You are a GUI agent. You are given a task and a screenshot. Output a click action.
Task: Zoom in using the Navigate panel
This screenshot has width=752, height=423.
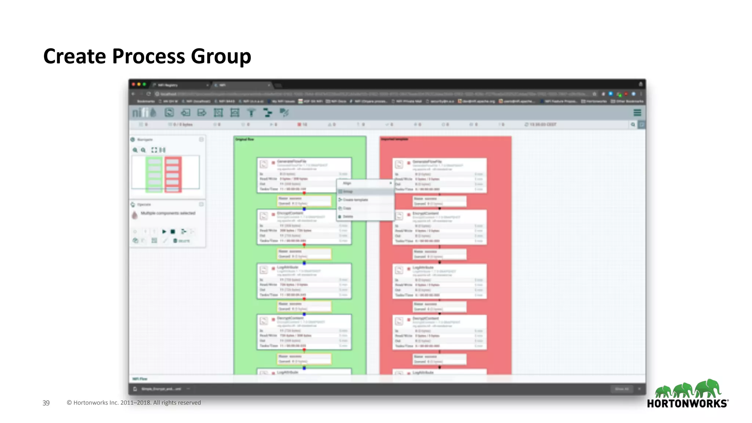point(135,150)
